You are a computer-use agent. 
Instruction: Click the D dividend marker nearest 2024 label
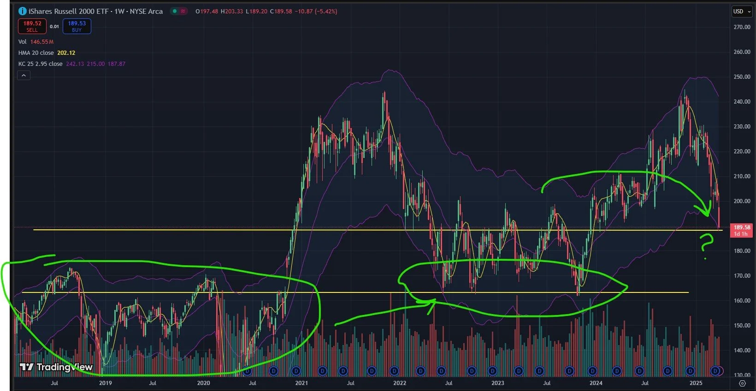coord(592,371)
